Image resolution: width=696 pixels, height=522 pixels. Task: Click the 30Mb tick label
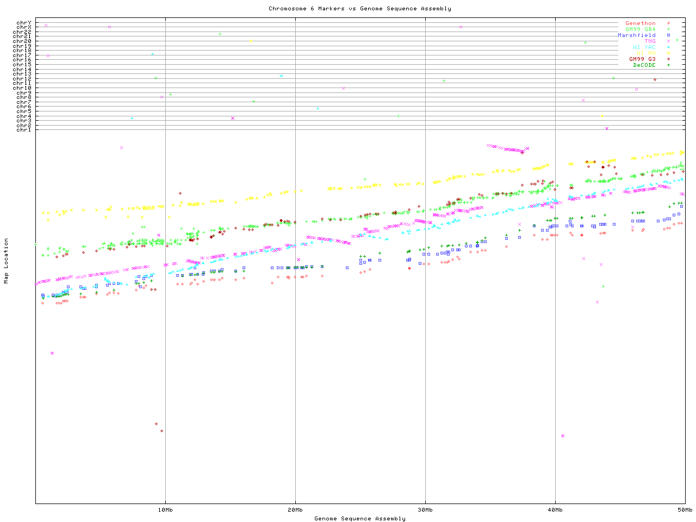[x=425, y=509]
